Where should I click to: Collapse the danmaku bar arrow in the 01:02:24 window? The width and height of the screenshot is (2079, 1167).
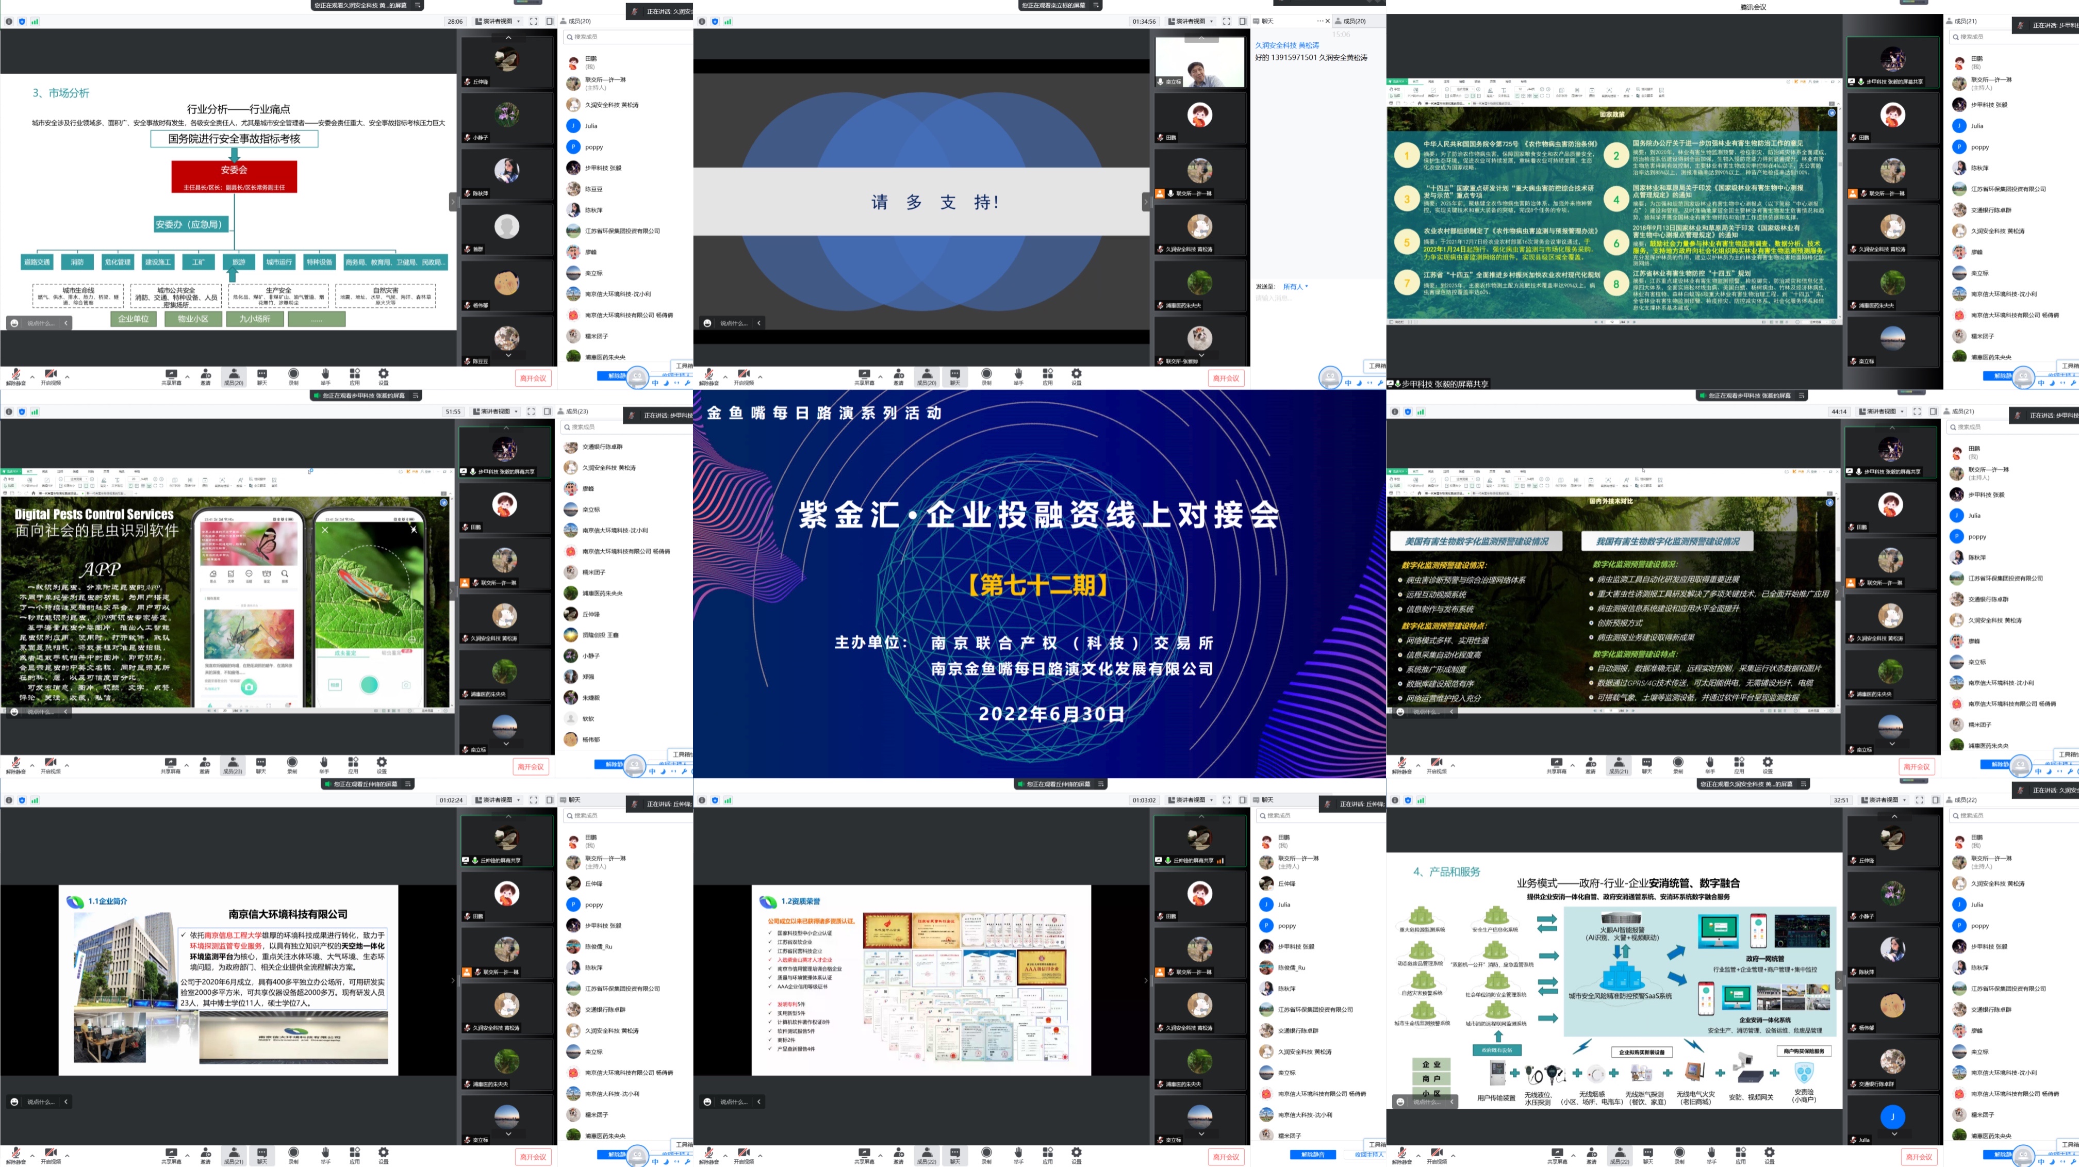(x=65, y=1102)
